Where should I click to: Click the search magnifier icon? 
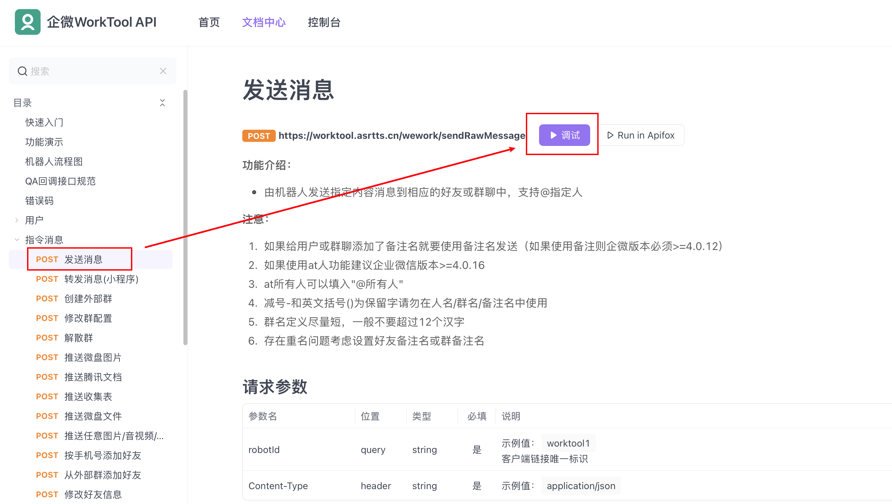[23, 71]
